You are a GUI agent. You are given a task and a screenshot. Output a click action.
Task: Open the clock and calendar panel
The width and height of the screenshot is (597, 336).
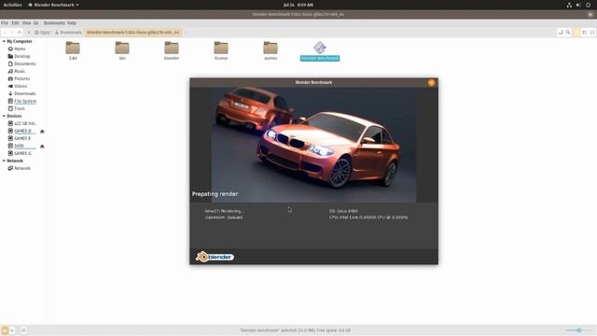tap(298, 5)
